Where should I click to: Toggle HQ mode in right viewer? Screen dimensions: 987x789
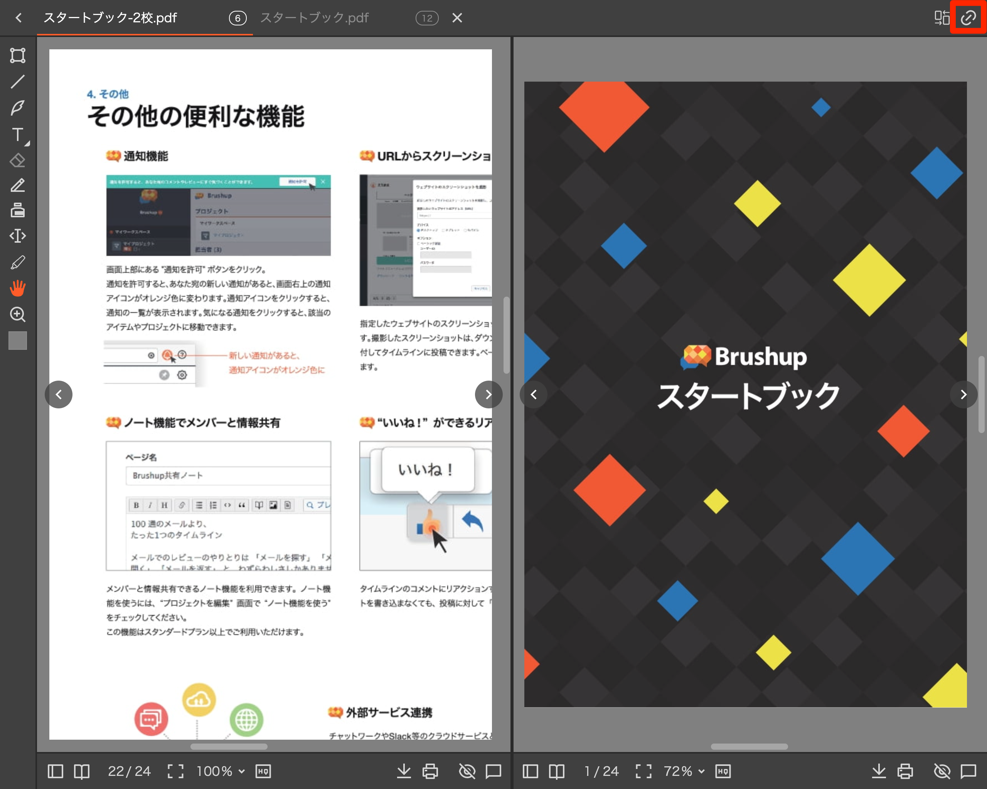(723, 771)
